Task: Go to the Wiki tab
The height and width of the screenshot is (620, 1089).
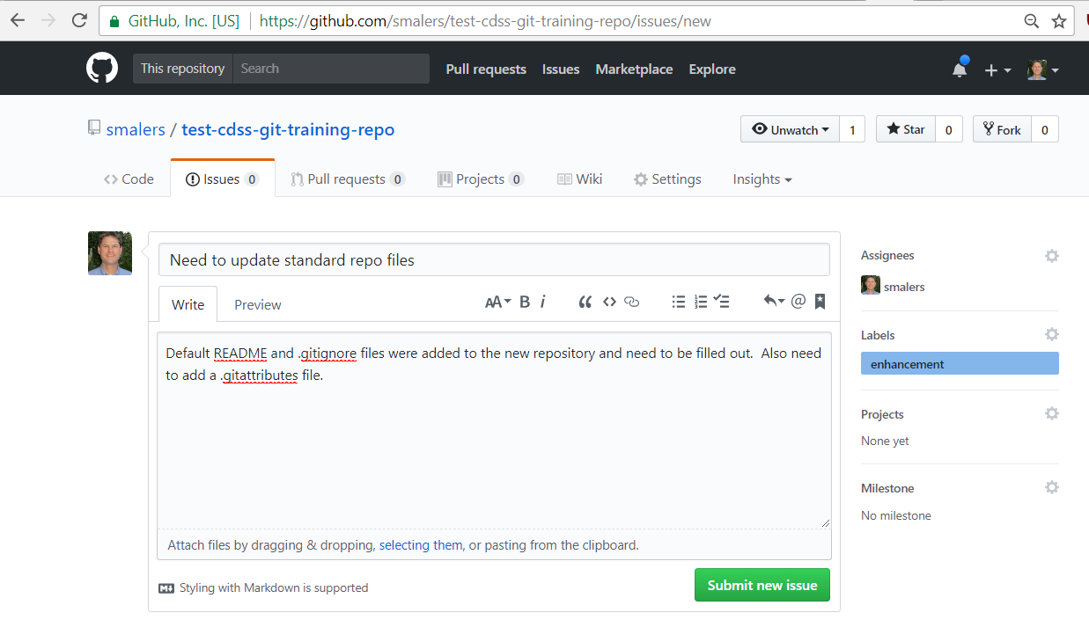Action: point(580,179)
